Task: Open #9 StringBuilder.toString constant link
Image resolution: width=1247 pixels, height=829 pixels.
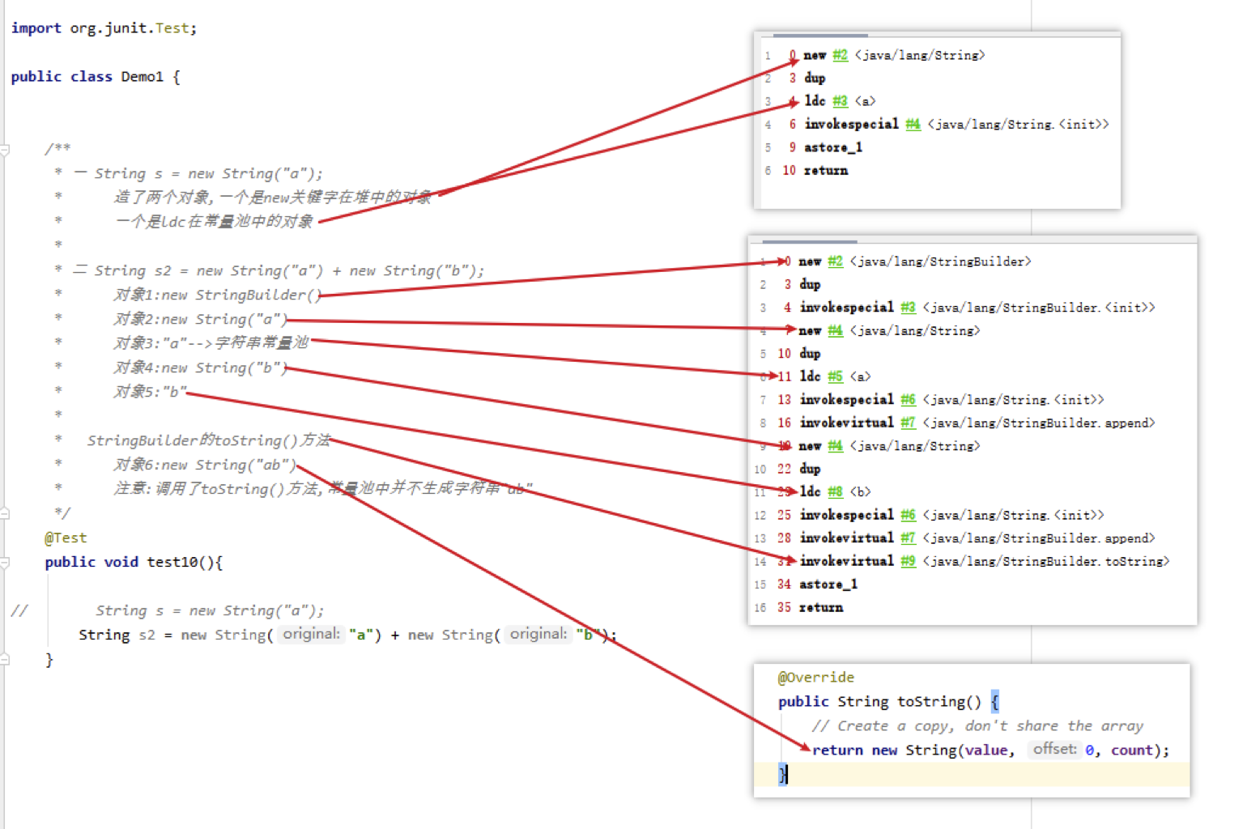Action: coord(908,561)
